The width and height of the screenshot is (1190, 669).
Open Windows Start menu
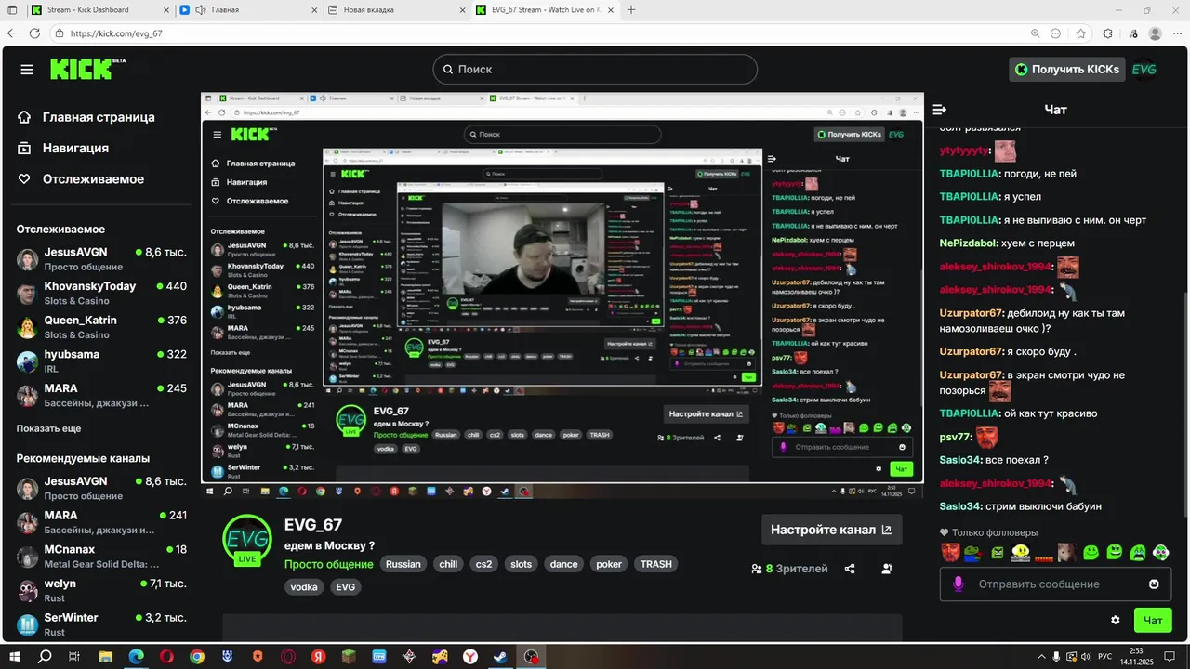[15, 656]
